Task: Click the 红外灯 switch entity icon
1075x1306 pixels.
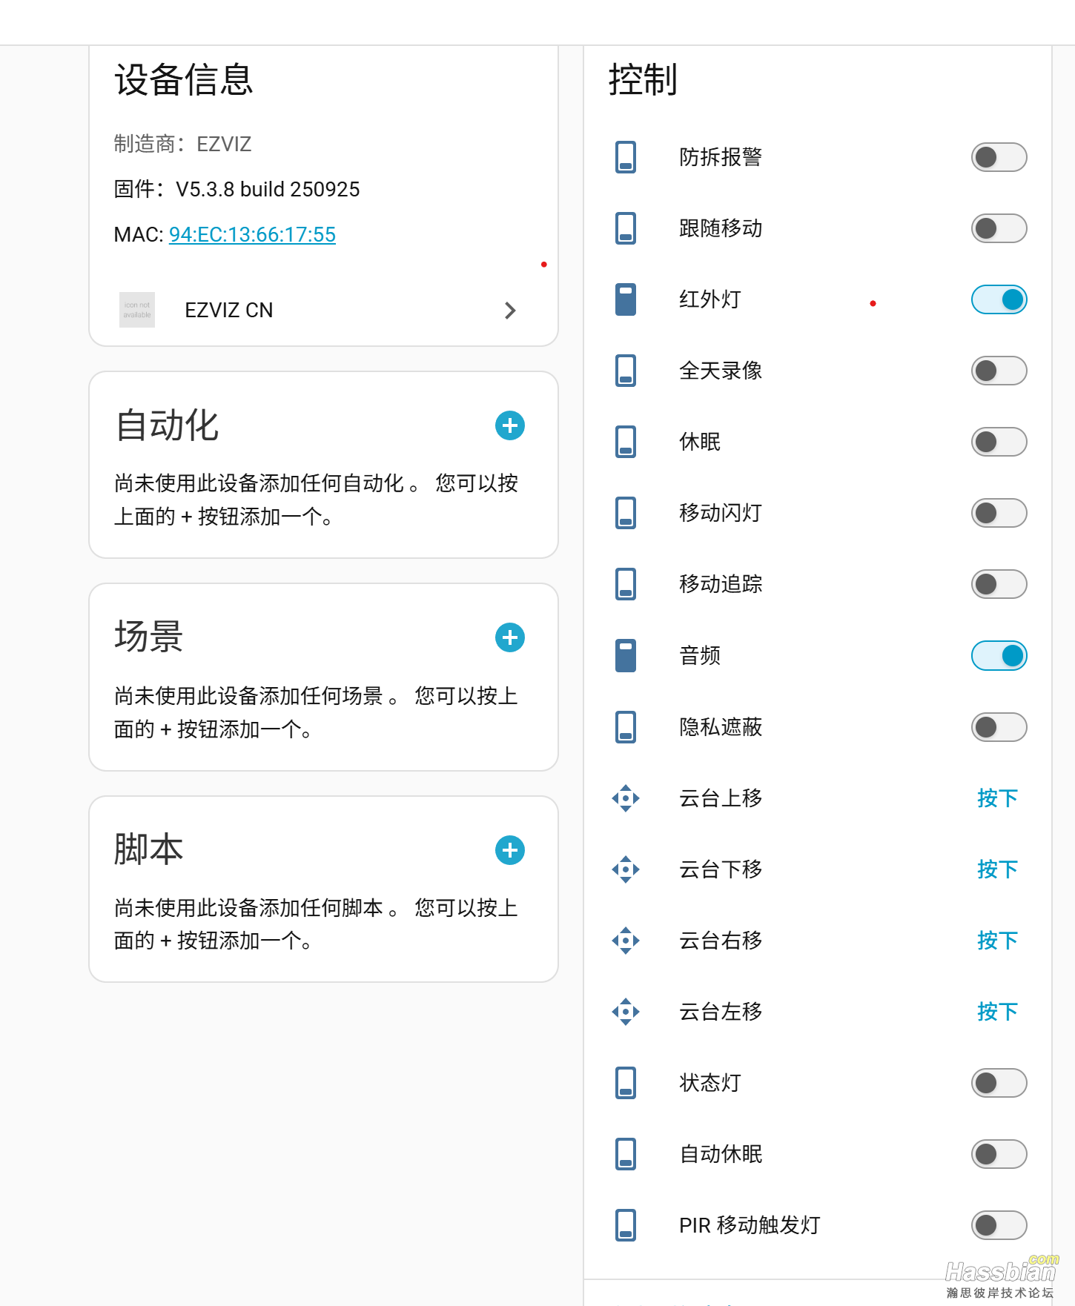Action: 626,299
